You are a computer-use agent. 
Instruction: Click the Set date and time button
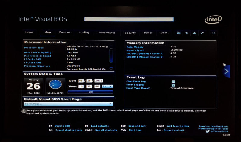pyautogui.click(x=90, y=92)
